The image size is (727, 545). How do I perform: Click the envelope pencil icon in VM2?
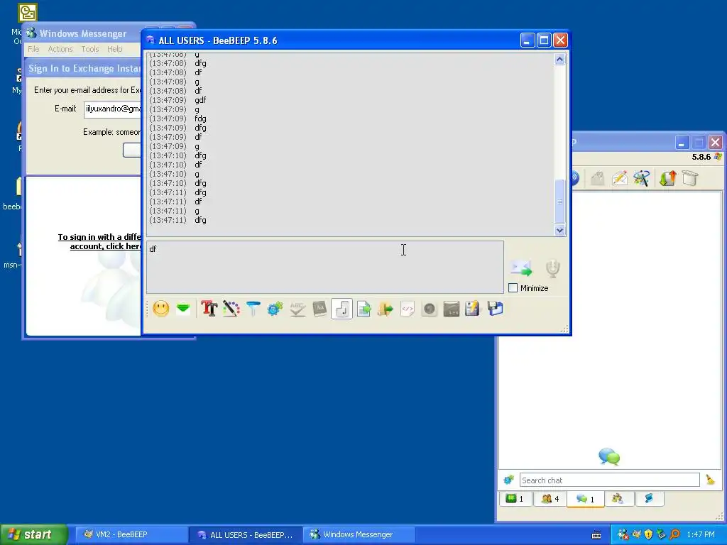pos(619,178)
